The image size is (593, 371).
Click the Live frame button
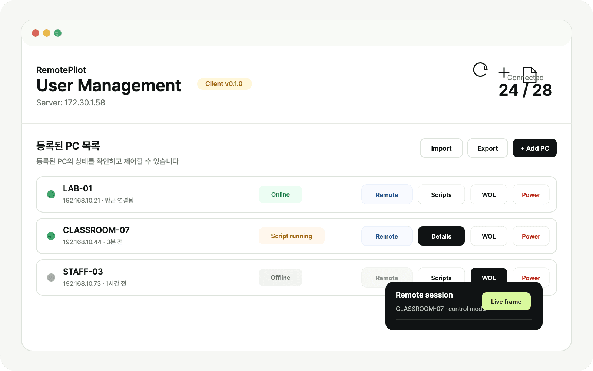[506, 301]
